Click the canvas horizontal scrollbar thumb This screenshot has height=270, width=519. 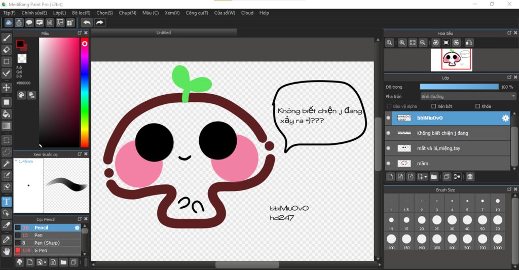pyautogui.click(x=247, y=265)
